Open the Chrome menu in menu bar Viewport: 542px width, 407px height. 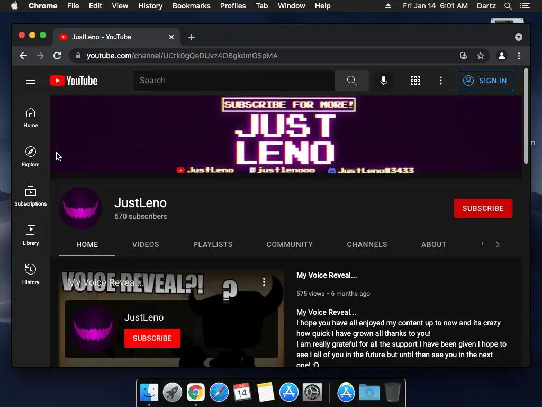[43, 6]
